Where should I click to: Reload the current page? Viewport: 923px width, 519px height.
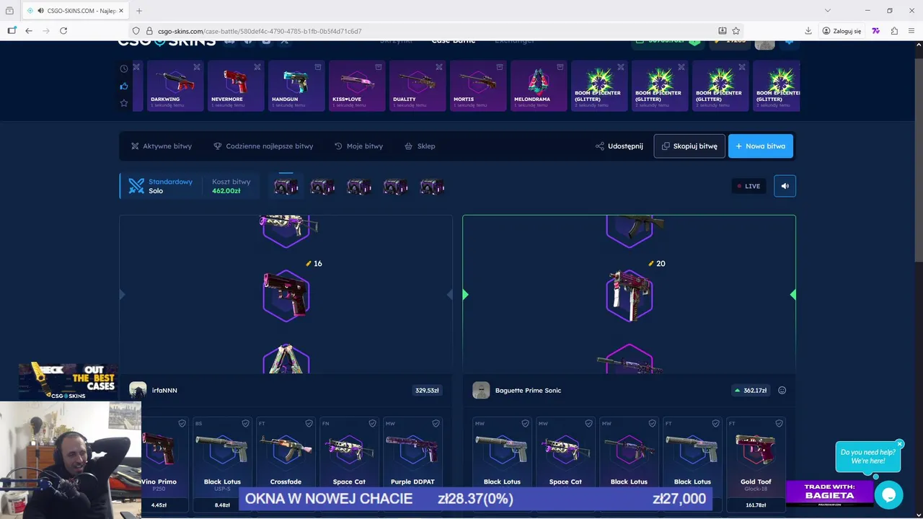point(63,31)
